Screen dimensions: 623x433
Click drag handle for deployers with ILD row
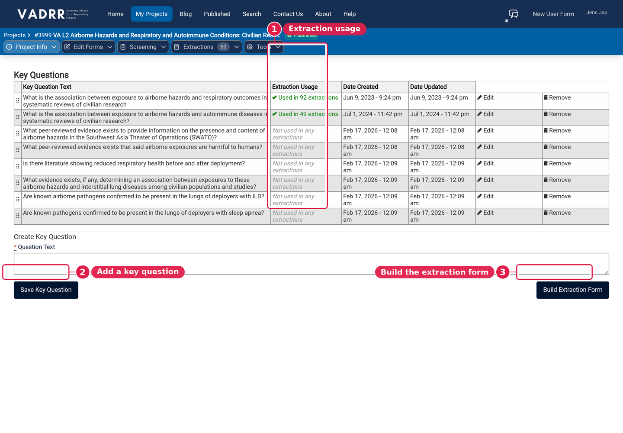(18, 199)
